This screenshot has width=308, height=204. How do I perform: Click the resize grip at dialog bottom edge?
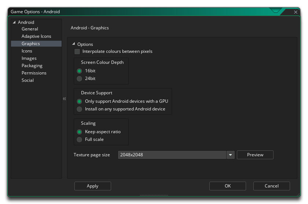pyautogui.click(x=154, y=195)
